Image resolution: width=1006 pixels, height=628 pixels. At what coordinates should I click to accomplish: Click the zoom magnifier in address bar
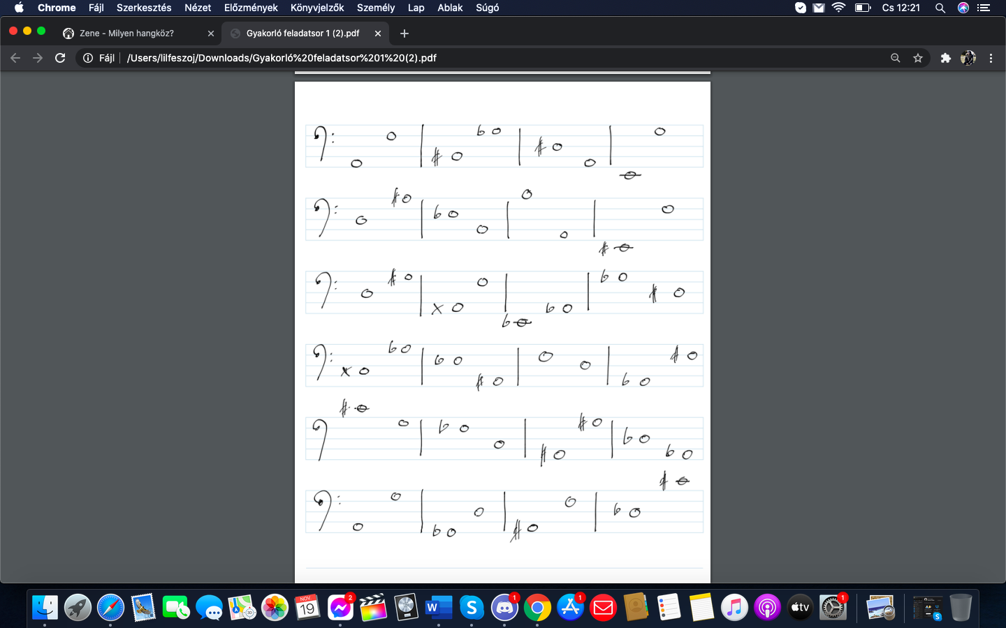895,58
